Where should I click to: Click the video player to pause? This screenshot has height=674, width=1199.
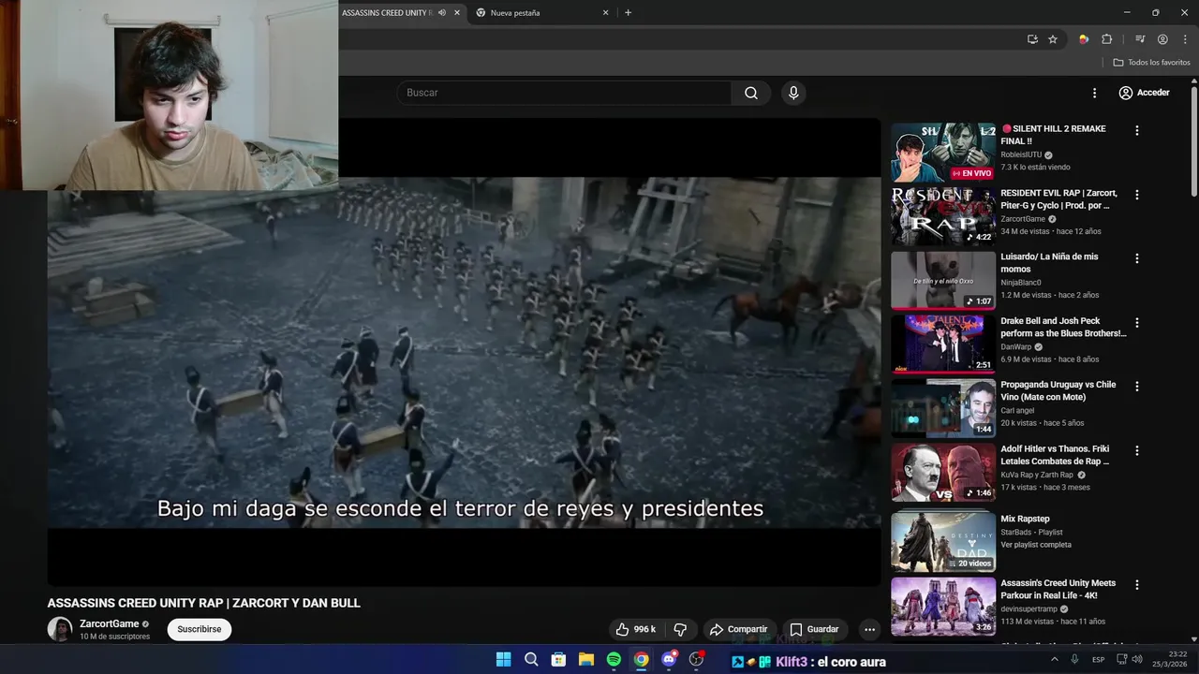click(x=464, y=351)
